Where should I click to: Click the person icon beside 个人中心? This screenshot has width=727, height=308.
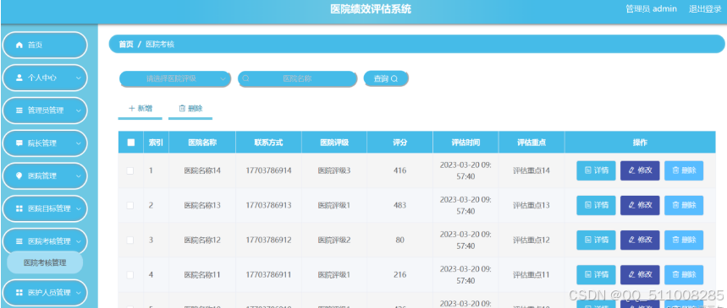point(19,78)
